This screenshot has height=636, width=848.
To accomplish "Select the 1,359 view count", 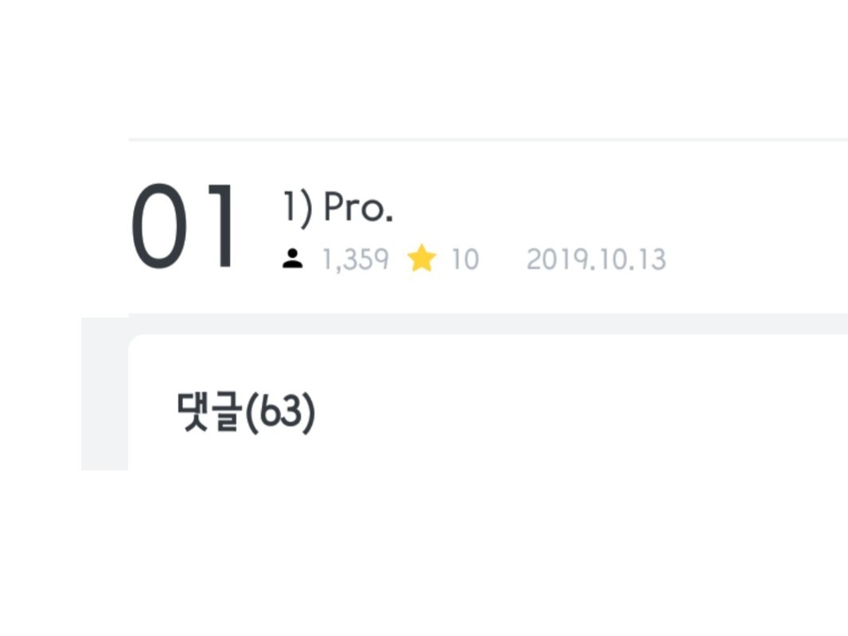I will (x=356, y=259).
